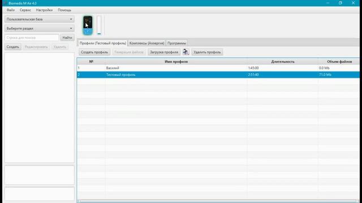Expand the Пользовательская база dropdown
Image resolution: width=362 pixels, height=203 pixels.
point(40,19)
